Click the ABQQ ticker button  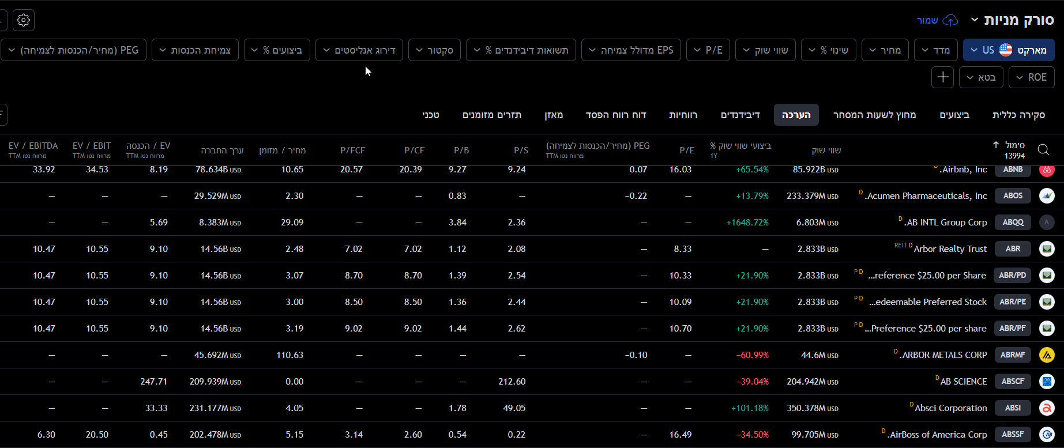click(1013, 223)
